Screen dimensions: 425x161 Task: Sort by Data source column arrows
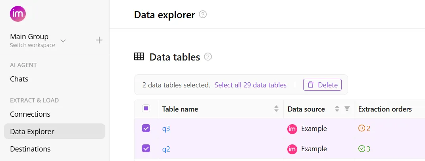(x=337, y=109)
